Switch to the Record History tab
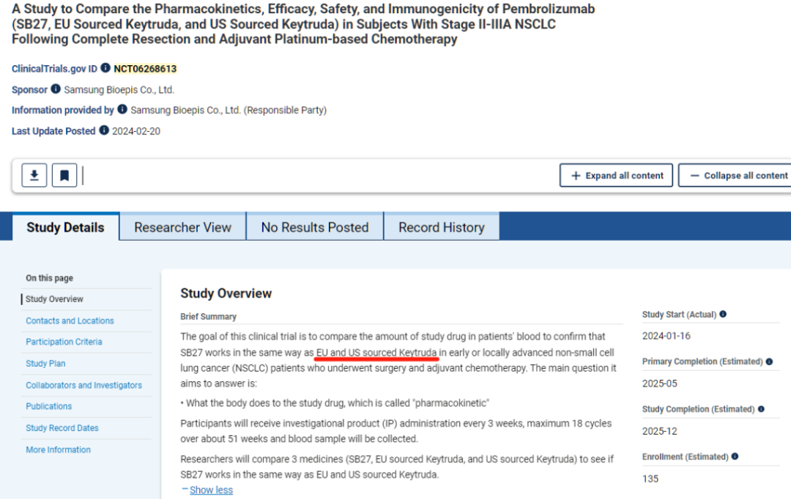This screenshot has width=791, height=499. click(x=442, y=228)
